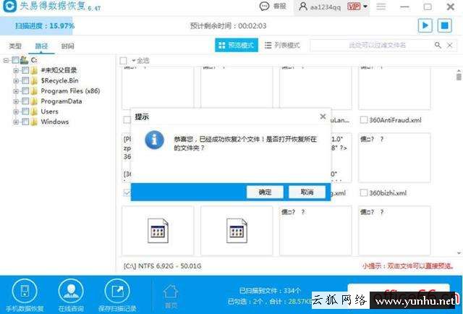Click the search magnifier icon
Image resolution: width=463 pixels, height=314 pixels.
coord(438,45)
